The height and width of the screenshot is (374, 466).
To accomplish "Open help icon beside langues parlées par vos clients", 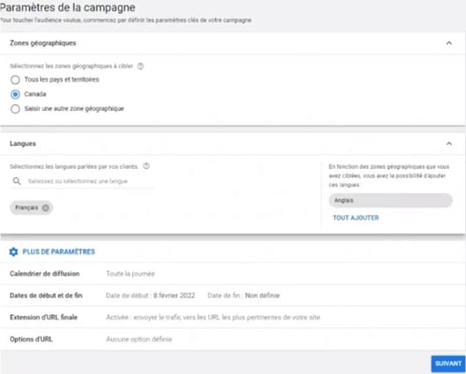I will click(x=146, y=166).
